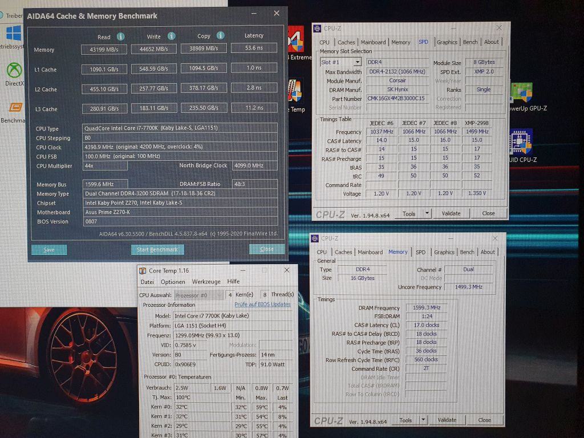The width and height of the screenshot is (584, 438).
Task: Open the CPUID CPU-Z desktop icon
Action: pos(521,141)
